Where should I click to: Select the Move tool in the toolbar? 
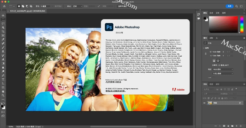(x=3, y=15)
